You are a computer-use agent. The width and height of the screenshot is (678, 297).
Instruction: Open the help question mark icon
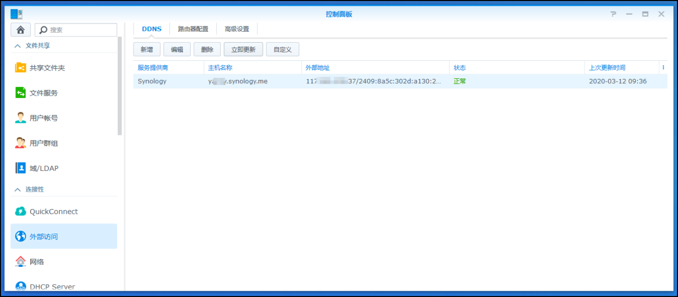[613, 14]
